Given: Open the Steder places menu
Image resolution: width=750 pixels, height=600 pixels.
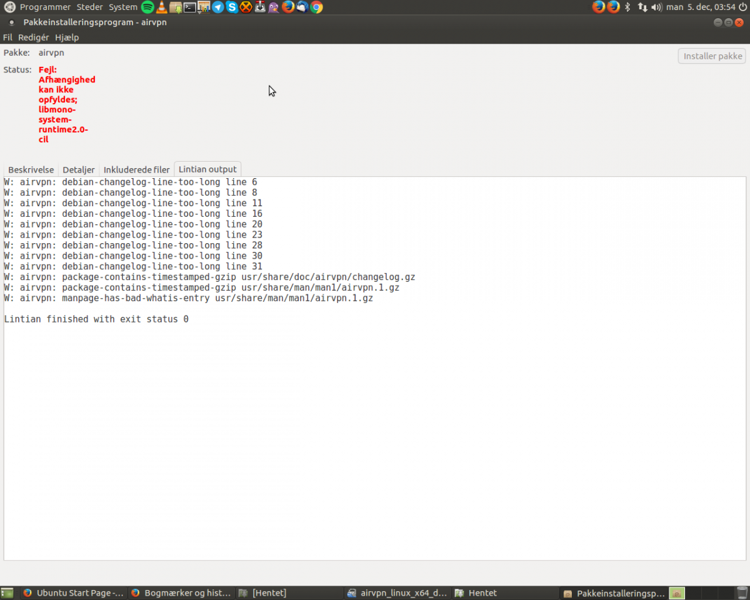Looking at the screenshot, I should pos(90,7).
